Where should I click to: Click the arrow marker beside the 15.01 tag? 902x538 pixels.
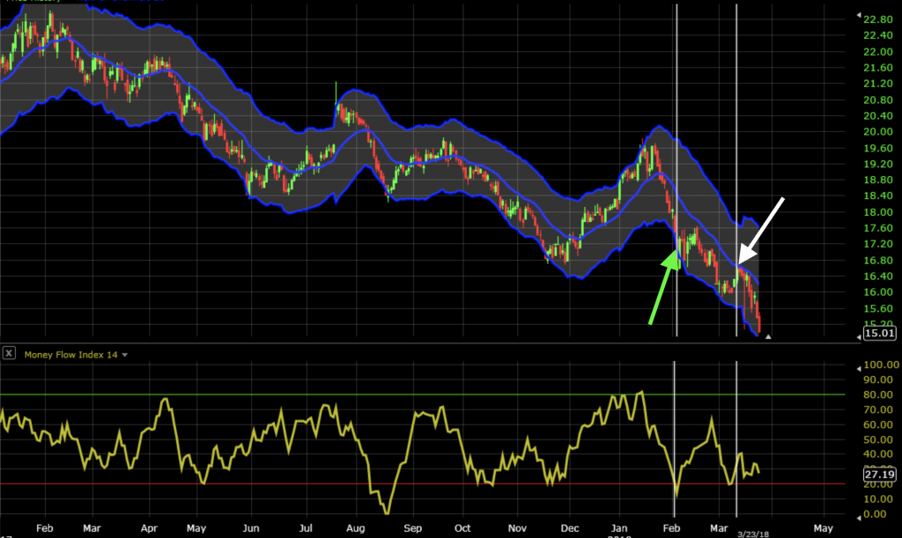point(860,337)
